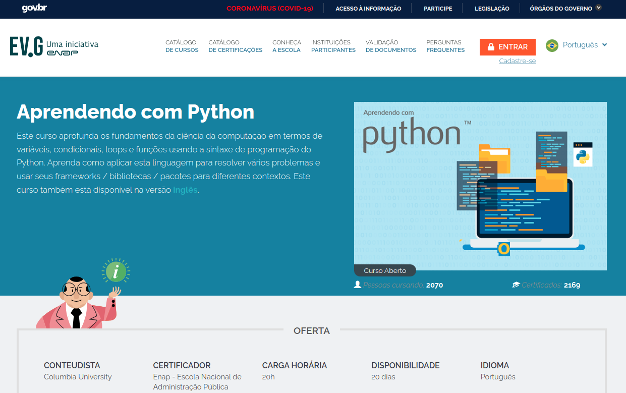Click the Python course cover image
The height and width of the screenshot is (393, 626).
pyautogui.click(x=480, y=182)
